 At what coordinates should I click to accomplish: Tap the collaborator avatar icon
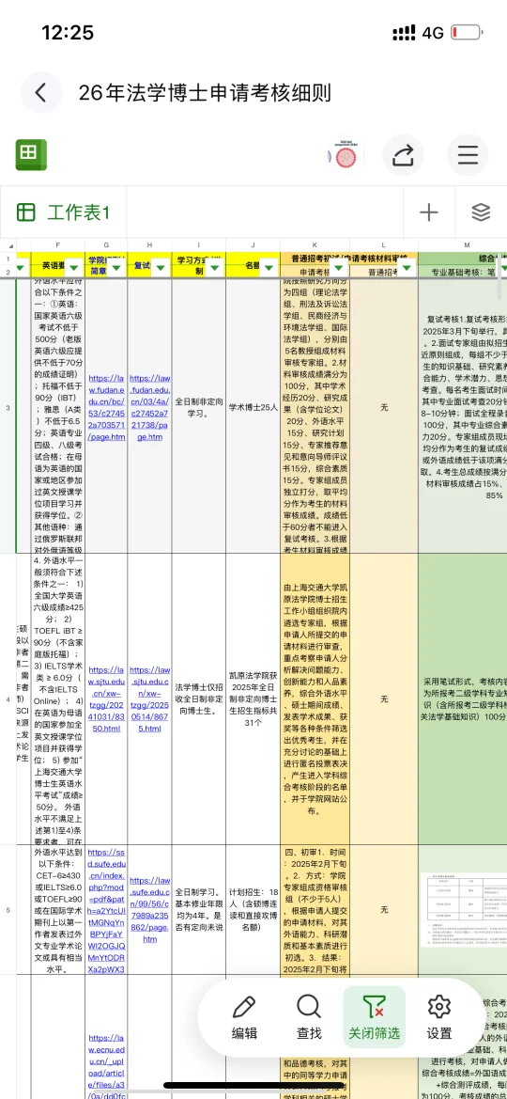tap(346, 156)
